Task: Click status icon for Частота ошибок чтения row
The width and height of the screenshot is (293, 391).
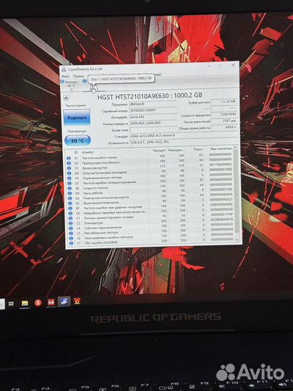Action: [x=69, y=158]
